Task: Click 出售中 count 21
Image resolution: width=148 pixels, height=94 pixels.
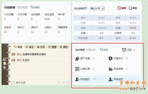Action: 46,32
